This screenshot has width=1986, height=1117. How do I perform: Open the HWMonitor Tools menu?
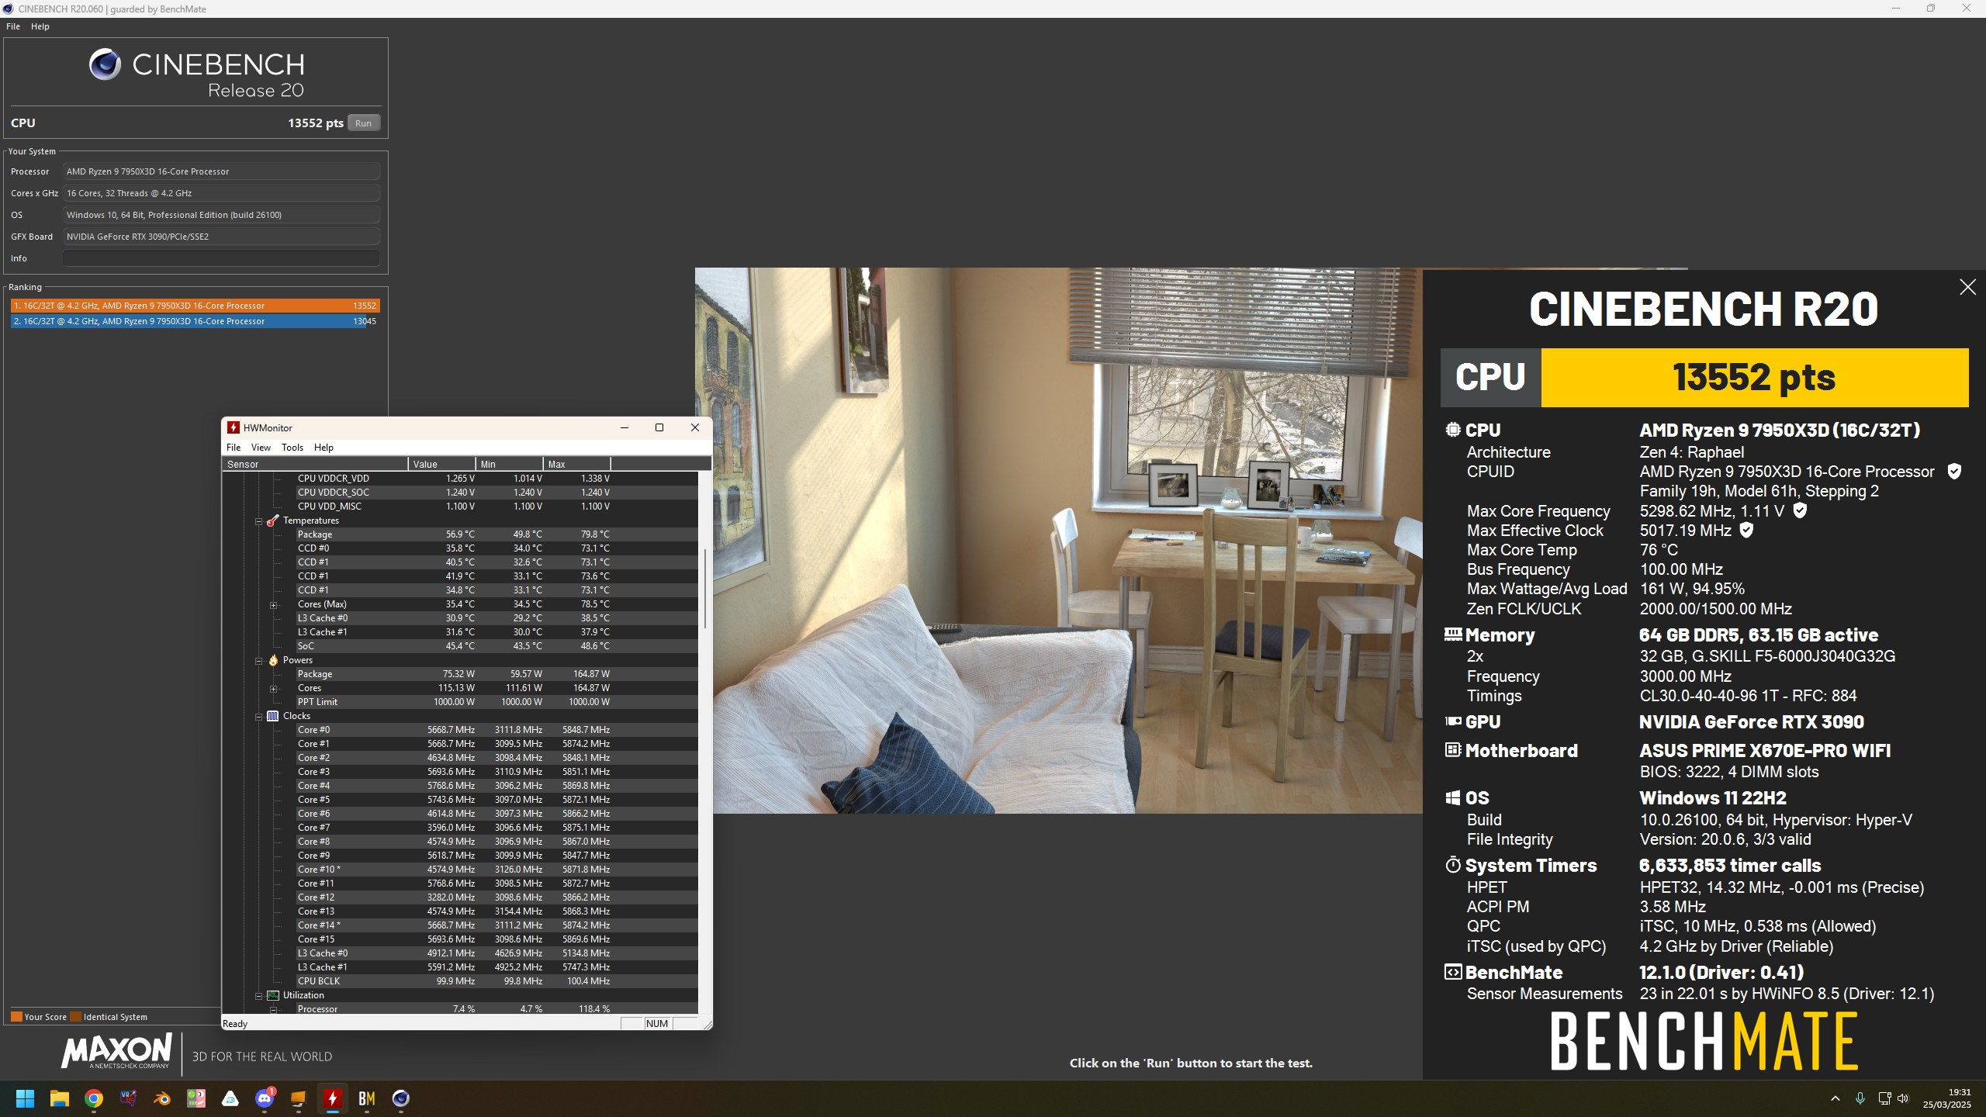point(292,448)
